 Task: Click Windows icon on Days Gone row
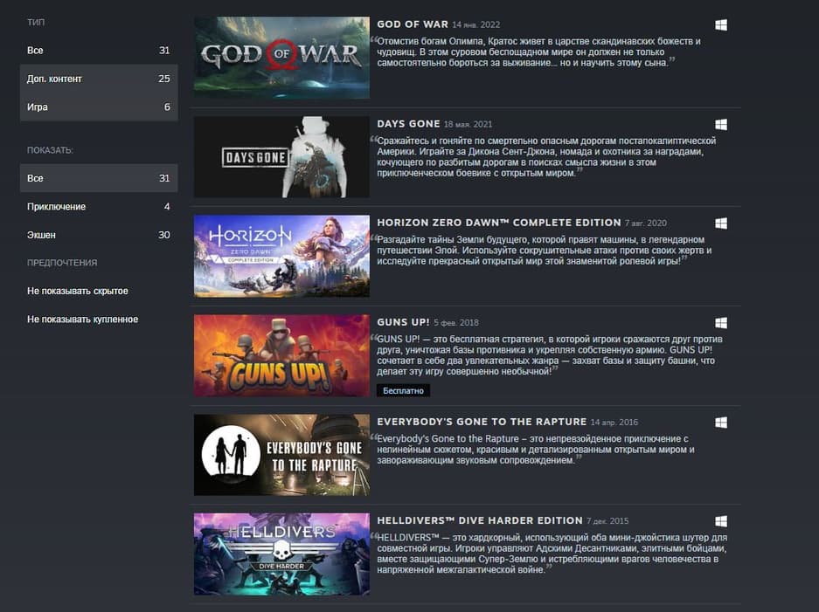[721, 124]
